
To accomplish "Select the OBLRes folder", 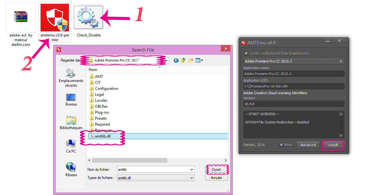I will (99, 106).
